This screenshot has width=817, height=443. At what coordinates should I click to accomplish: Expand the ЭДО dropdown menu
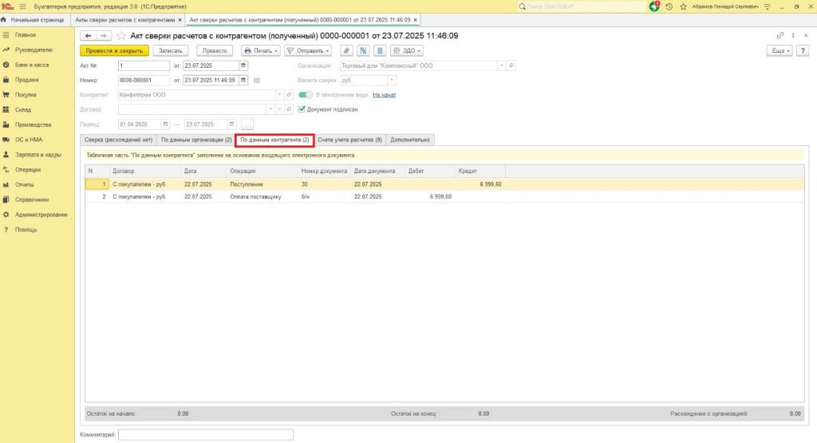[x=408, y=50]
